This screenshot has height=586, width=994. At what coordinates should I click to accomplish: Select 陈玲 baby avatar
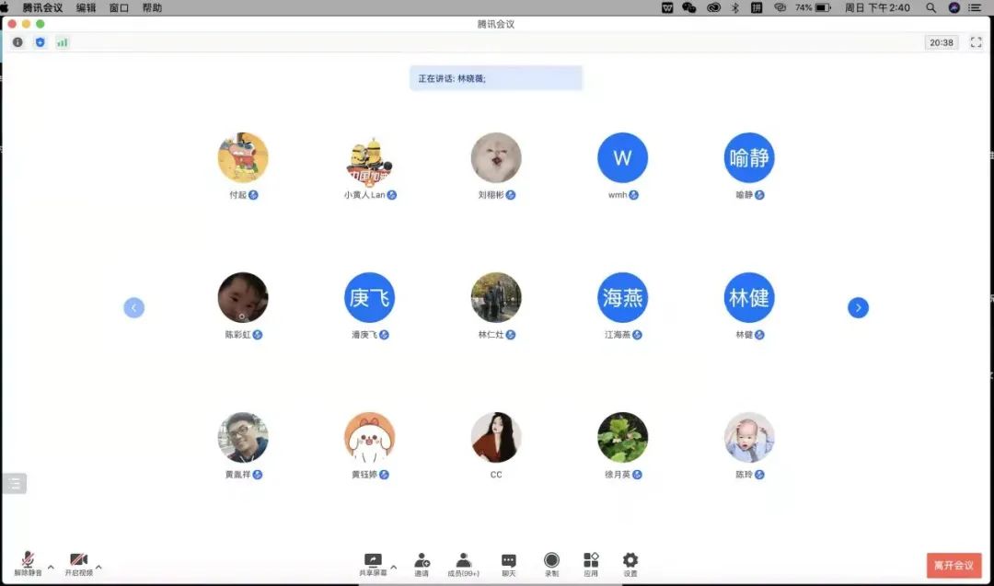point(749,438)
